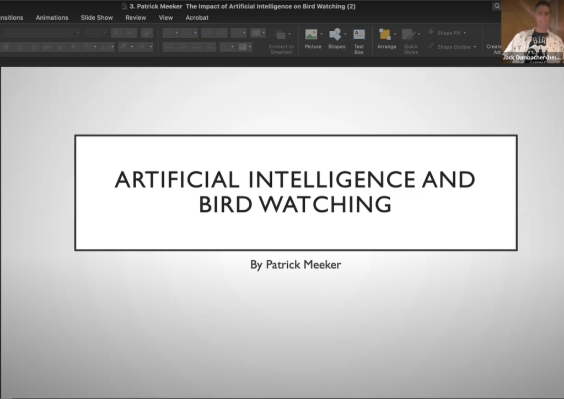Toggle Underline formatting
Image resolution: width=564 pixels, height=399 pixels.
click(x=33, y=47)
